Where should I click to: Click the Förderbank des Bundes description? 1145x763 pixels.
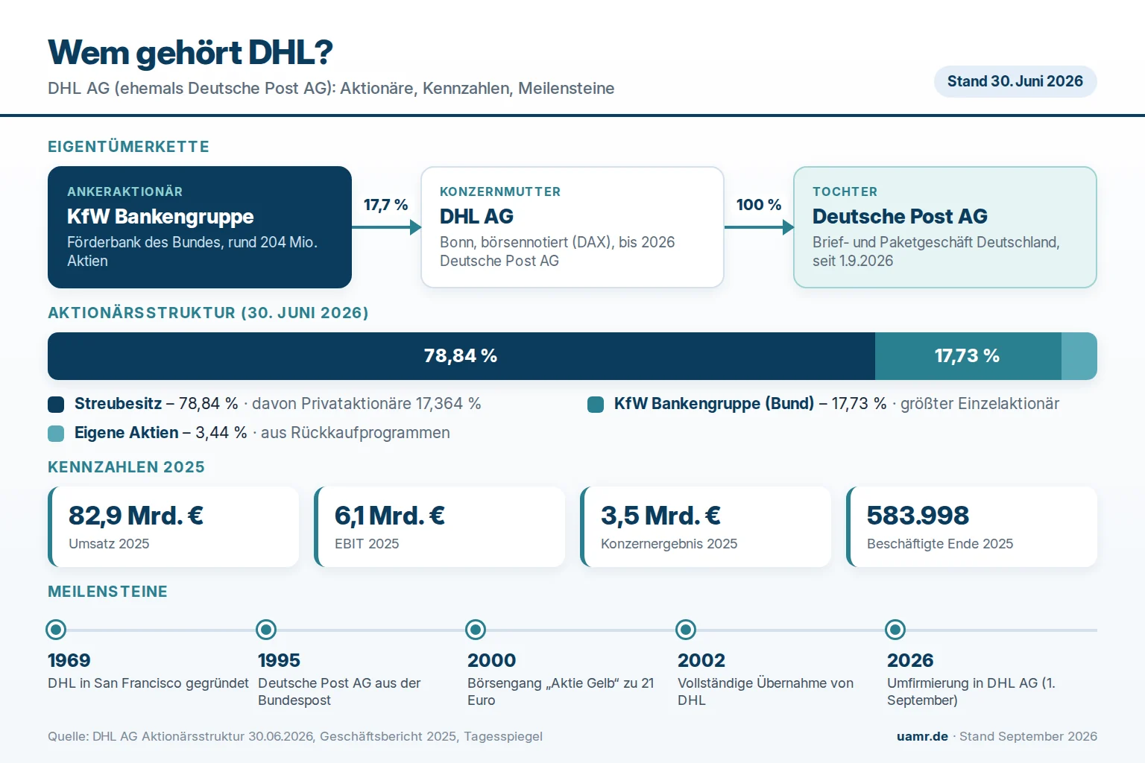(192, 252)
